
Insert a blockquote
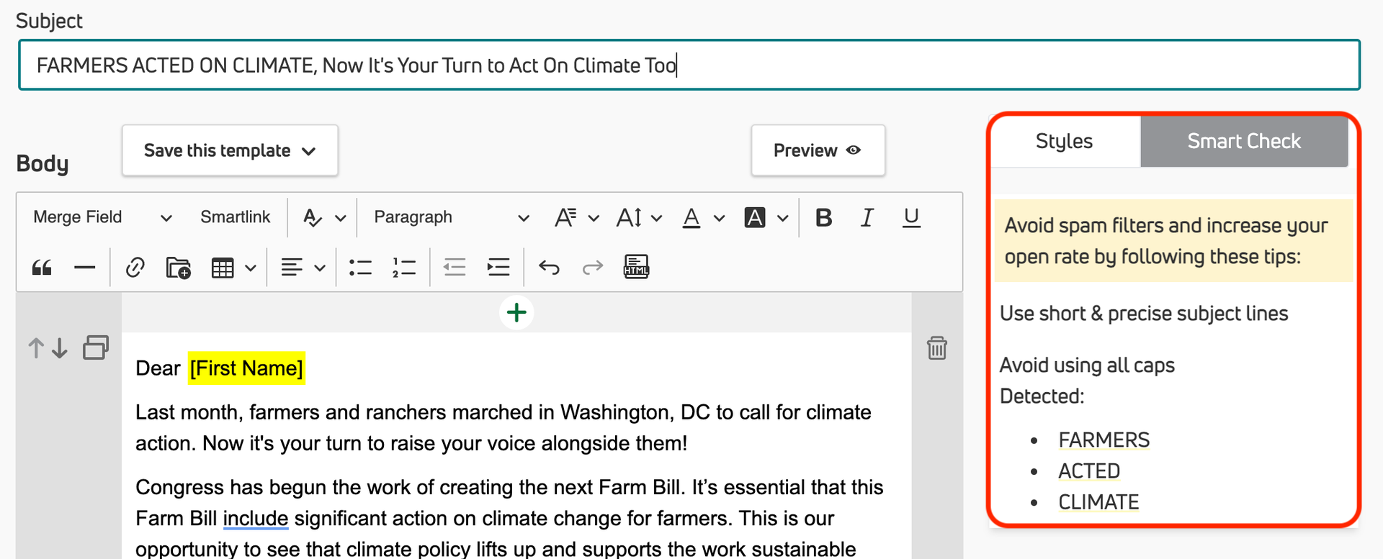pyautogui.click(x=42, y=268)
